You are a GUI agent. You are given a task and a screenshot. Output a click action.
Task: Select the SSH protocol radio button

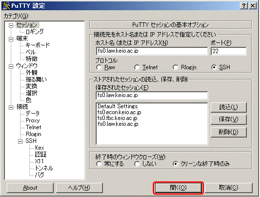tap(214, 67)
